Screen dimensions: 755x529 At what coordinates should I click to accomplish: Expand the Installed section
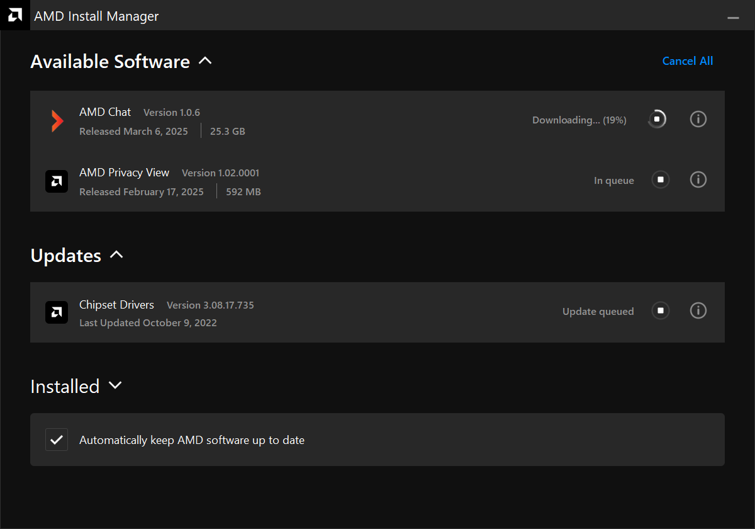pyautogui.click(x=115, y=385)
